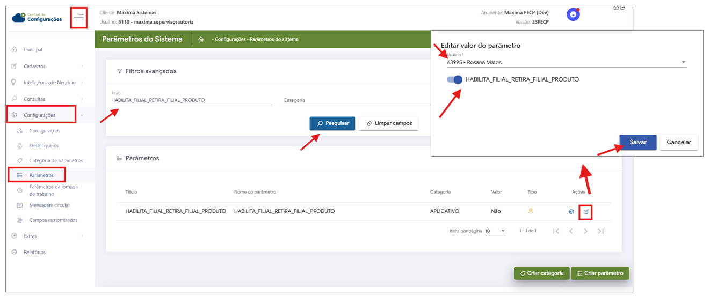Open the Principal menu item
The width and height of the screenshot is (710, 296).
(x=33, y=50)
